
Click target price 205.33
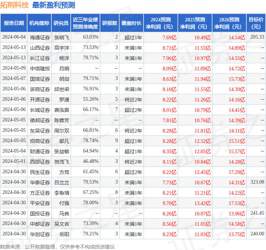pos(257,37)
